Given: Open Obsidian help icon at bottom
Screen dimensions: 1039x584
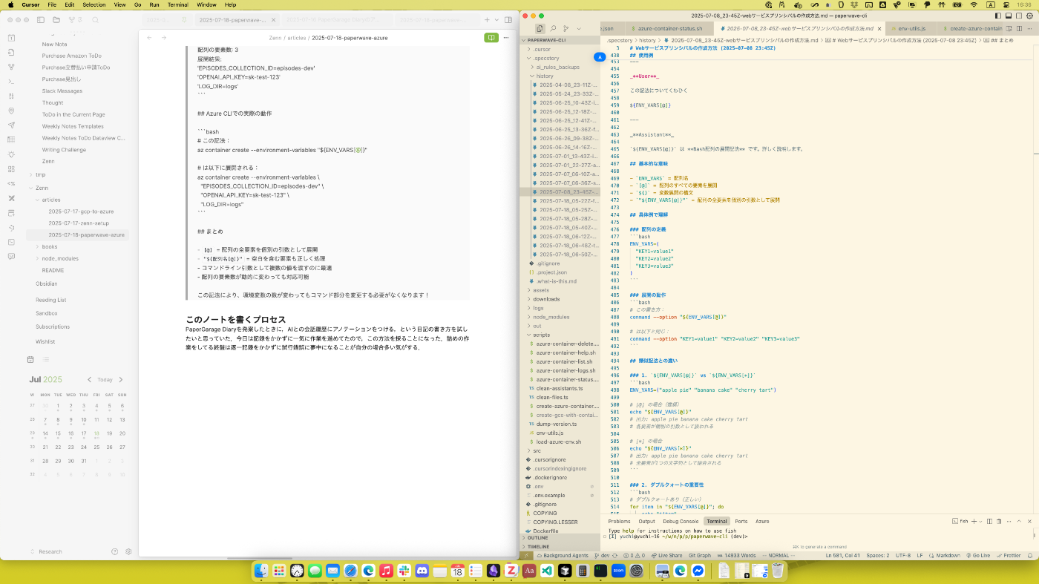Looking at the screenshot, I should [114, 551].
